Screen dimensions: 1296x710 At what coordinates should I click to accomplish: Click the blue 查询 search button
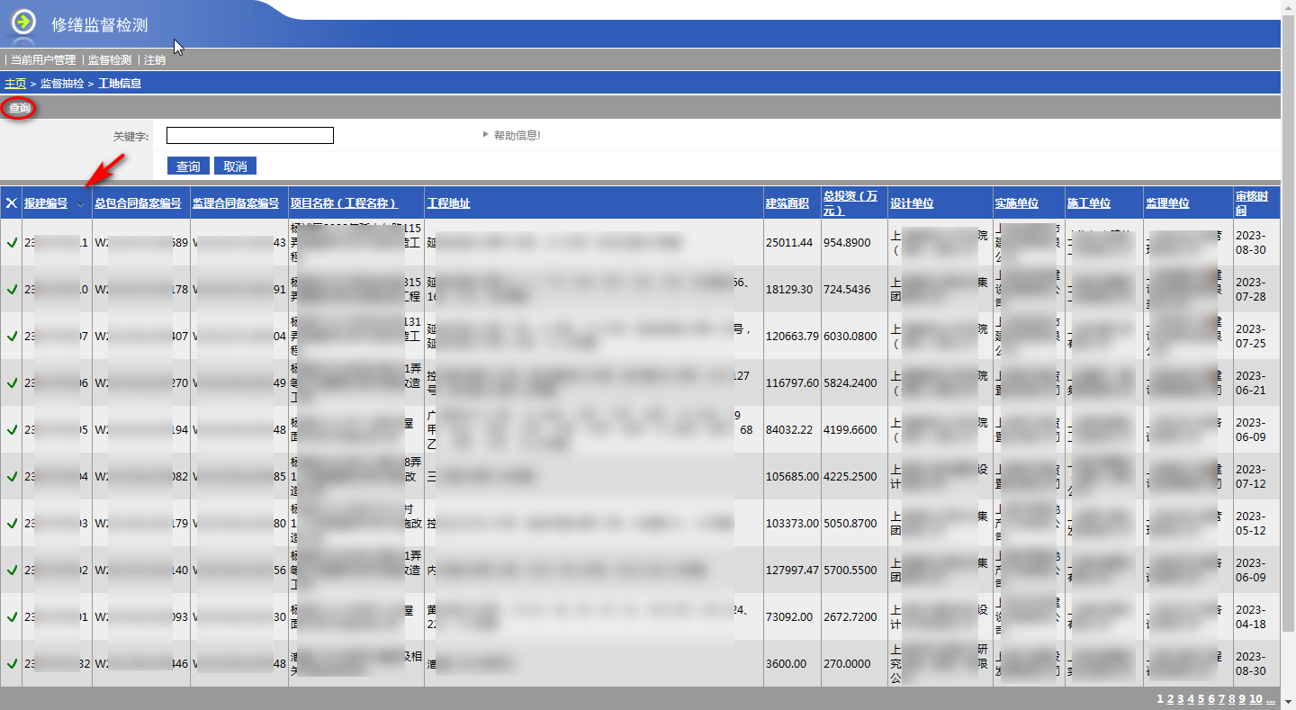point(188,166)
